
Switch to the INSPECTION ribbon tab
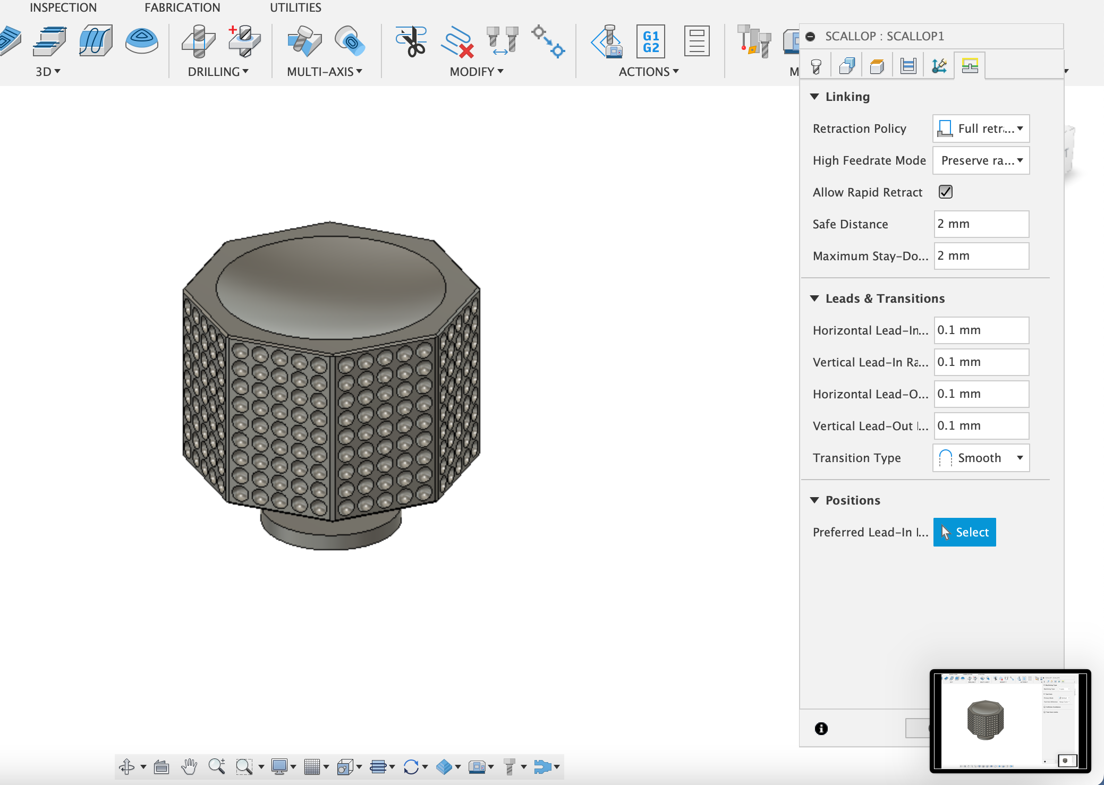point(63,7)
